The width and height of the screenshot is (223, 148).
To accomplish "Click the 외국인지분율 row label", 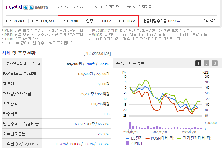I will 14,134.
